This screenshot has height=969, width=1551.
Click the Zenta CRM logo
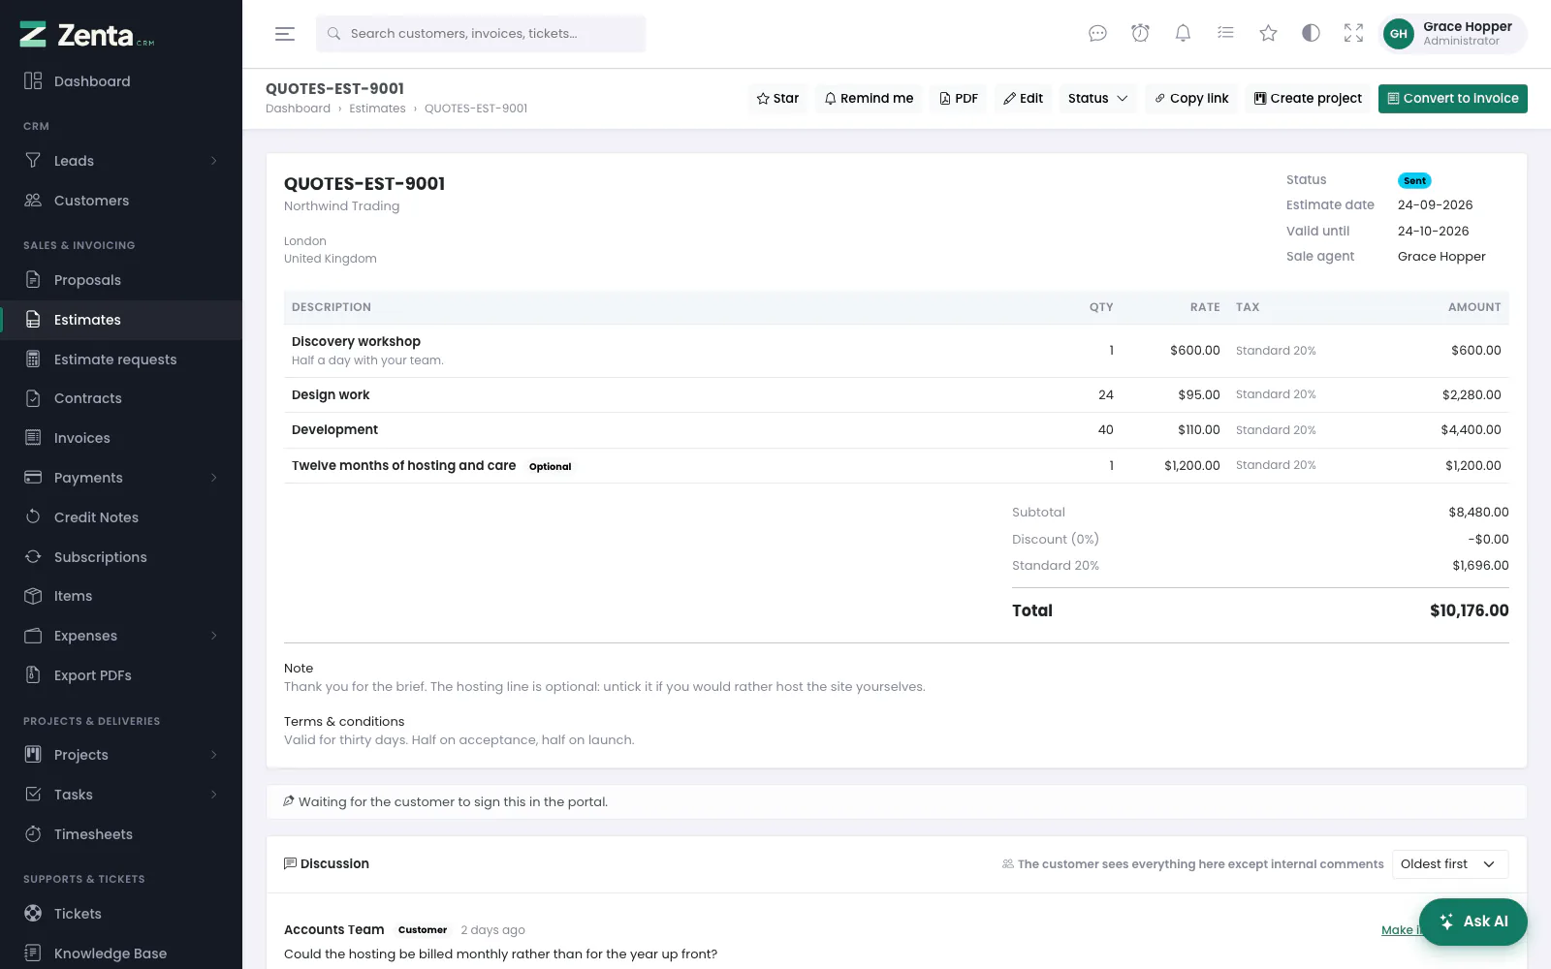point(87,35)
